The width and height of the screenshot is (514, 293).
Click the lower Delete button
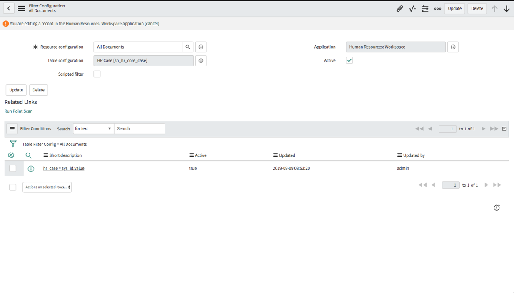pos(38,90)
